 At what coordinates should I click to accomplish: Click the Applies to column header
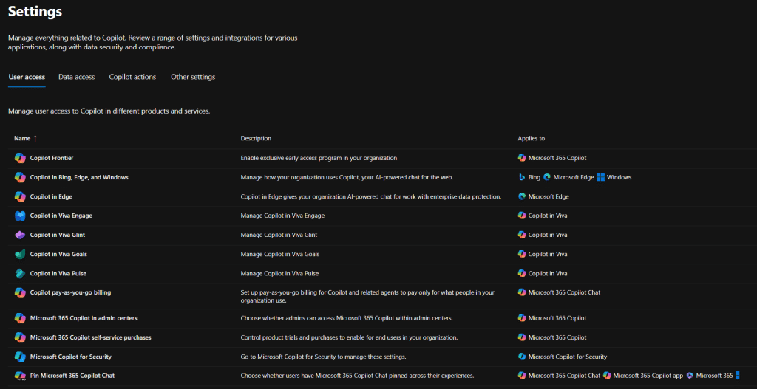pos(532,138)
